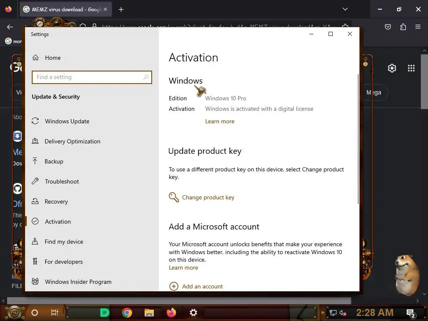Click the key icon beside Change product key

[173, 197]
